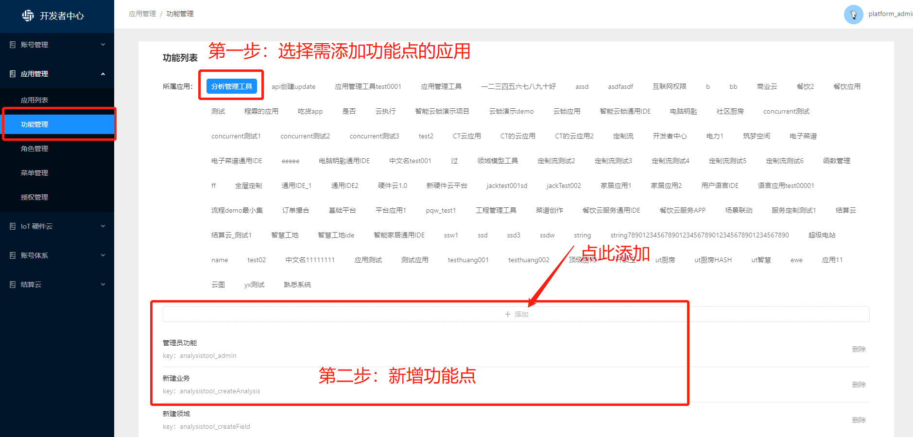913x437 pixels.
Task: Select the 定制流测试2 application tag
Action: tap(556, 161)
